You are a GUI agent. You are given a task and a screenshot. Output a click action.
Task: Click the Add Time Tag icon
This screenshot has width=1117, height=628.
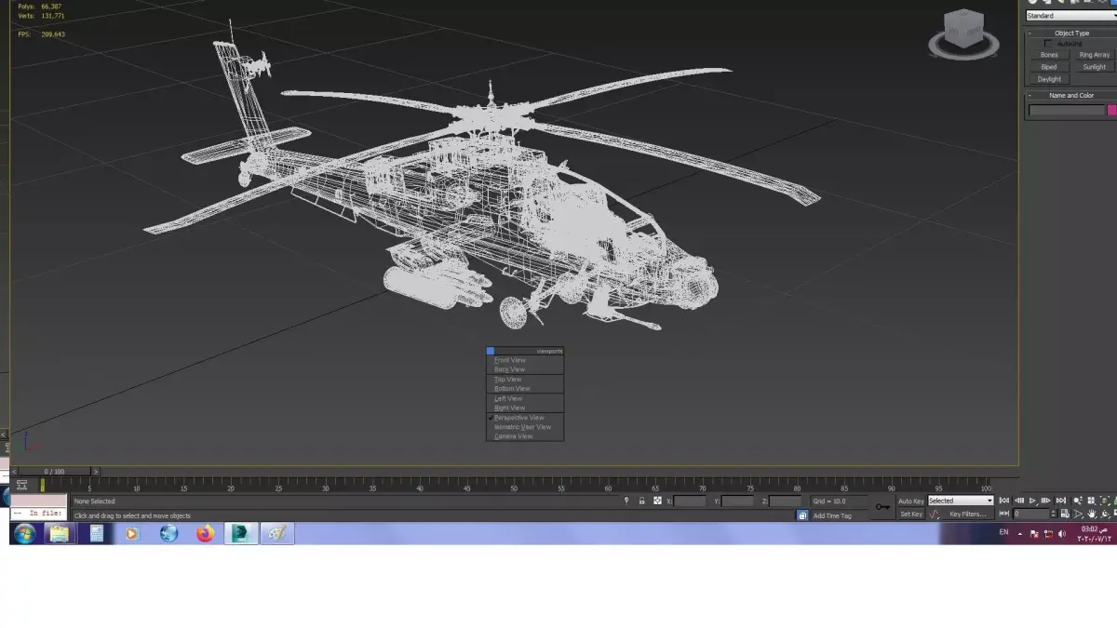[x=802, y=515]
